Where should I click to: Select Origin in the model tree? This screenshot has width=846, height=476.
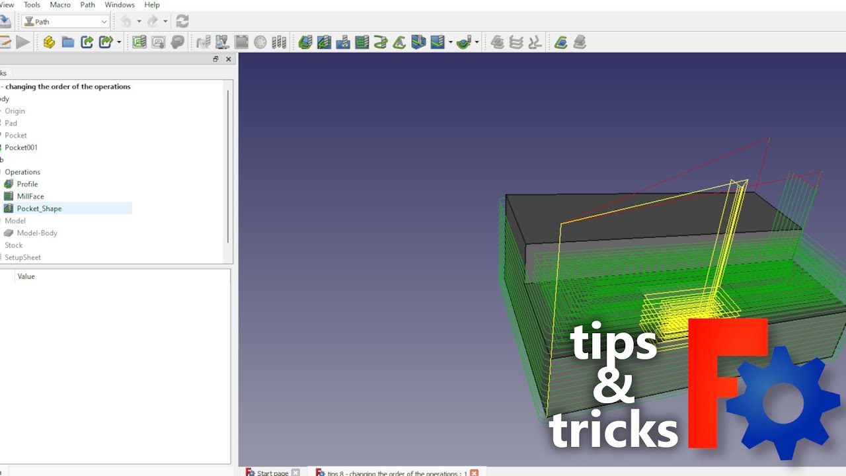pos(15,111)
